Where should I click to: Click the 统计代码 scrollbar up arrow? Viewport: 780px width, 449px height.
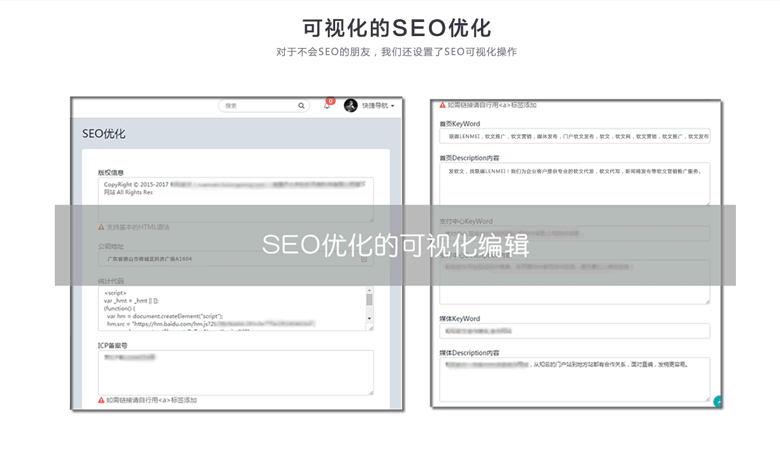tap(370, 290)
